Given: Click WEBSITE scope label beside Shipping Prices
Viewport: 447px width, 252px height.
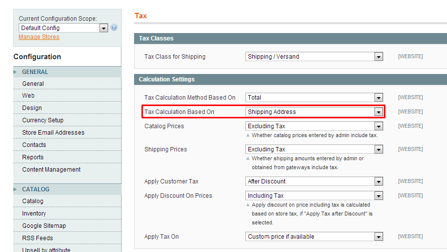Looking at the screenshot, I should click(411, 149).
